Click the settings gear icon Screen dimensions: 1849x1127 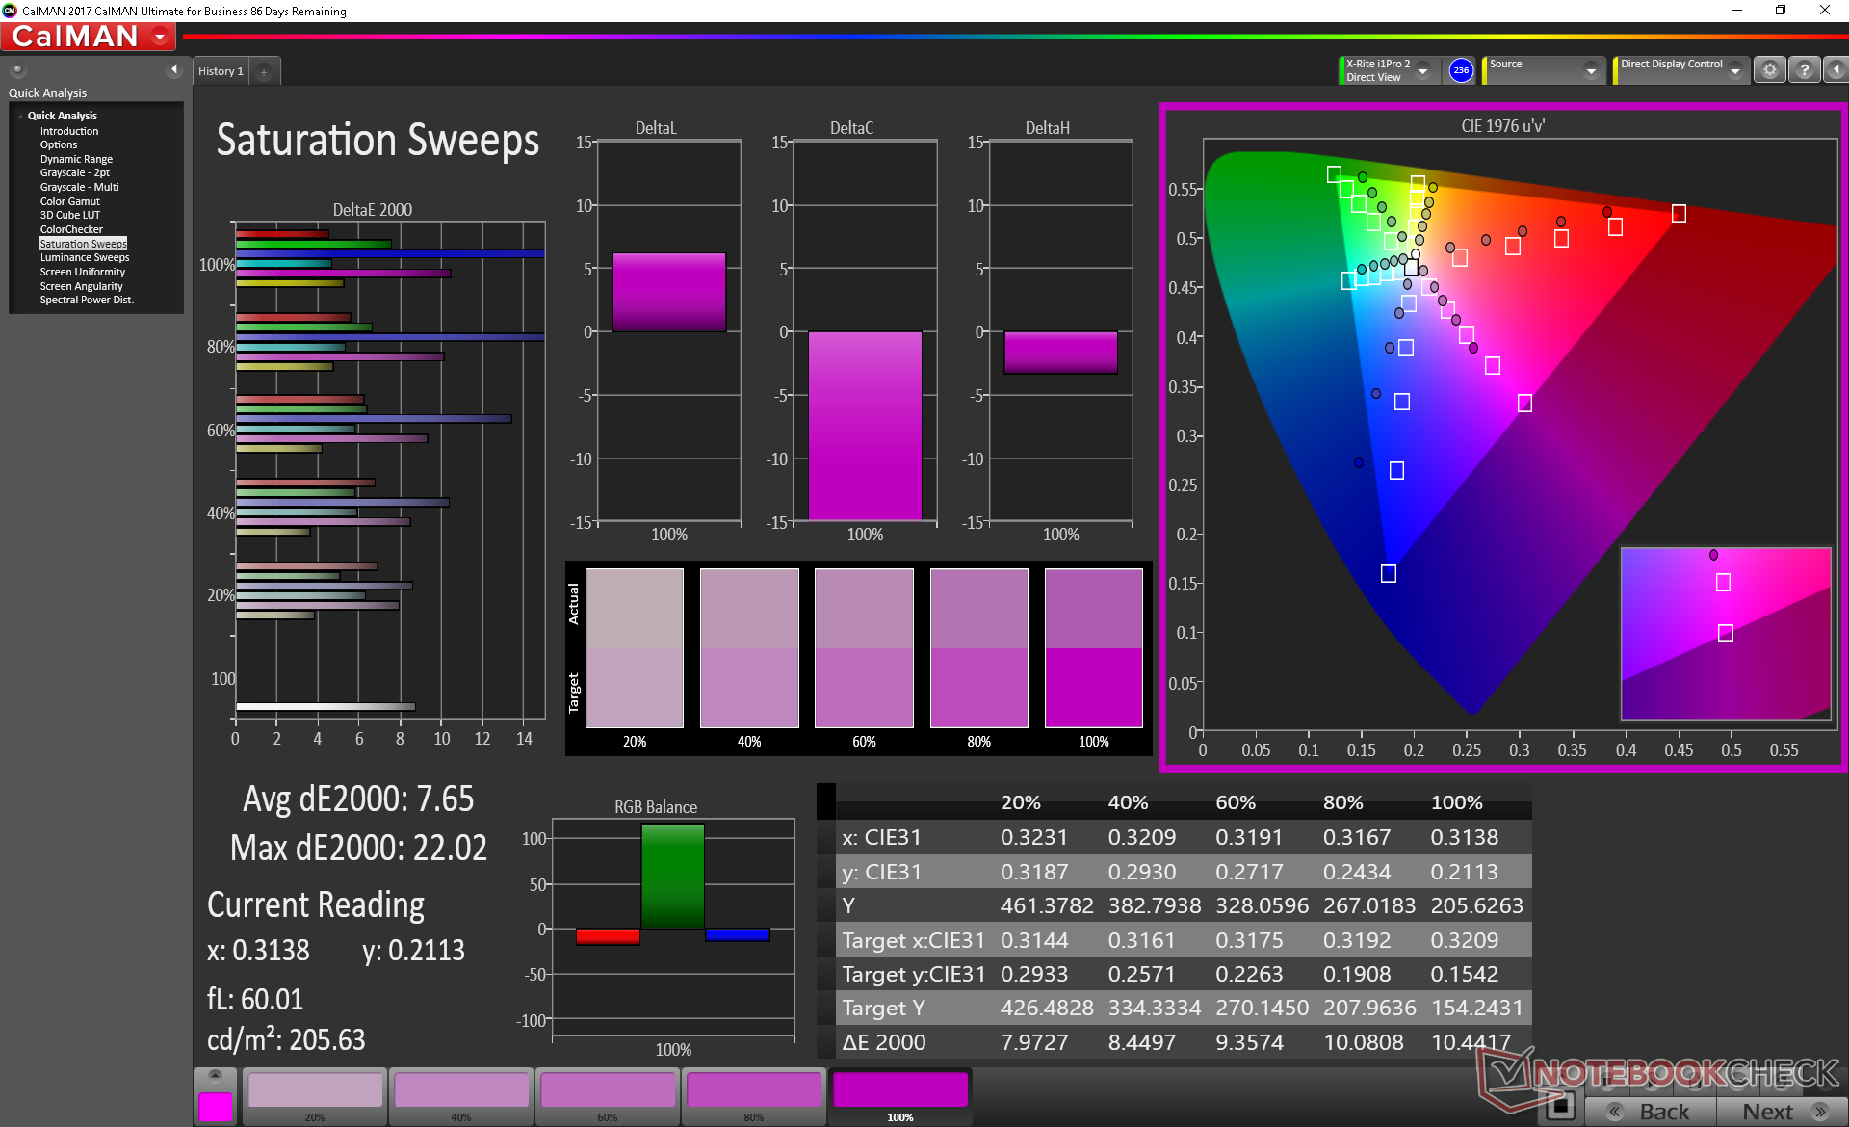pyautogui.click(x=1769, y=69)
